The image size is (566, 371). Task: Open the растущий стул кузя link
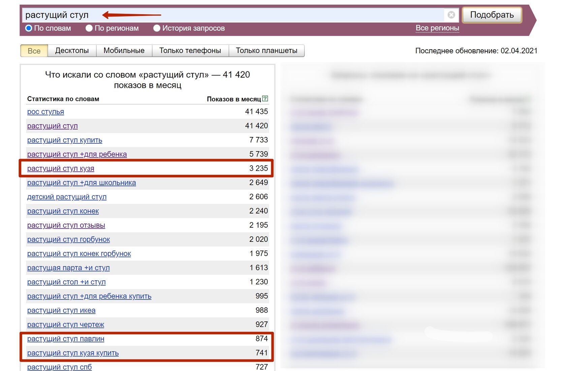point(61,168)
